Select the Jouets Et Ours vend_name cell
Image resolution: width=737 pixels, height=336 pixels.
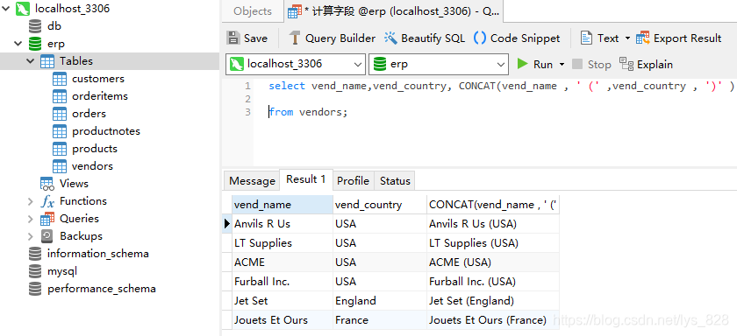[282, 320]
